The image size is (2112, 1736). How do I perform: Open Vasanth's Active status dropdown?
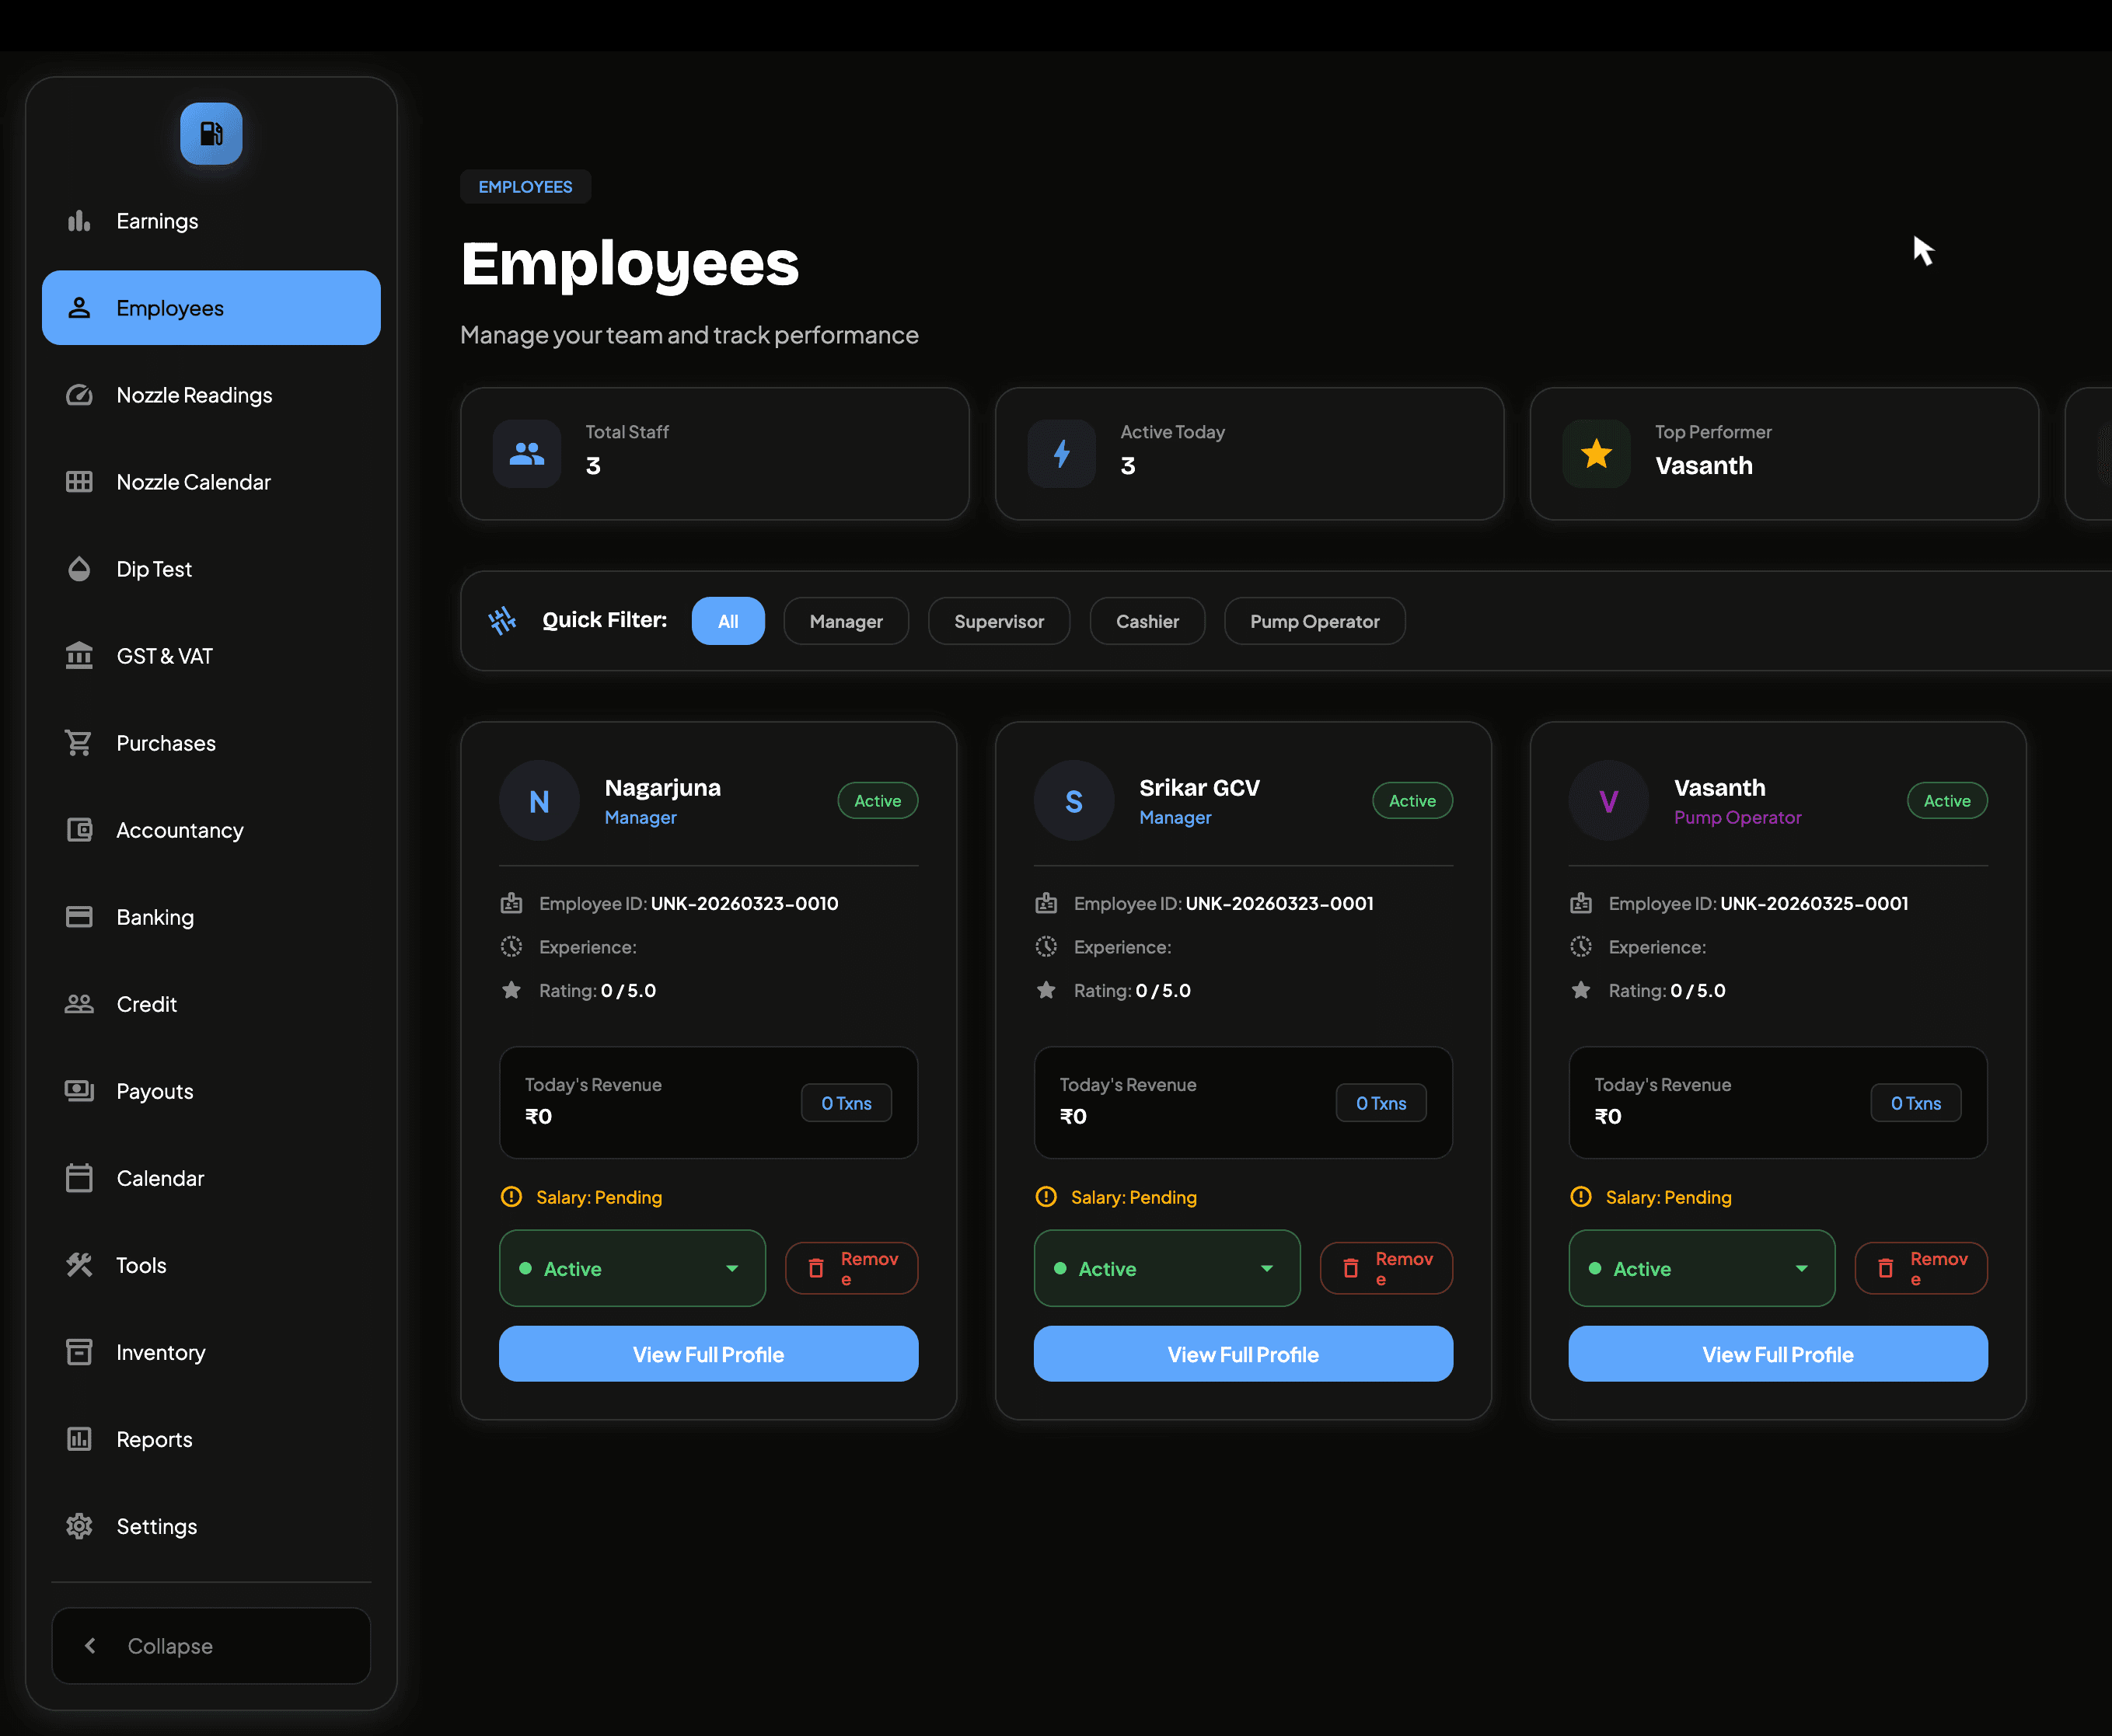point(1701,1268)
